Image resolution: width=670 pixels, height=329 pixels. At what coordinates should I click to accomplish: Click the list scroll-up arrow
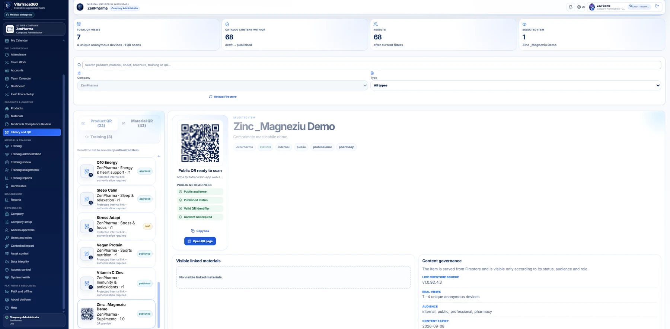[159, 156]
